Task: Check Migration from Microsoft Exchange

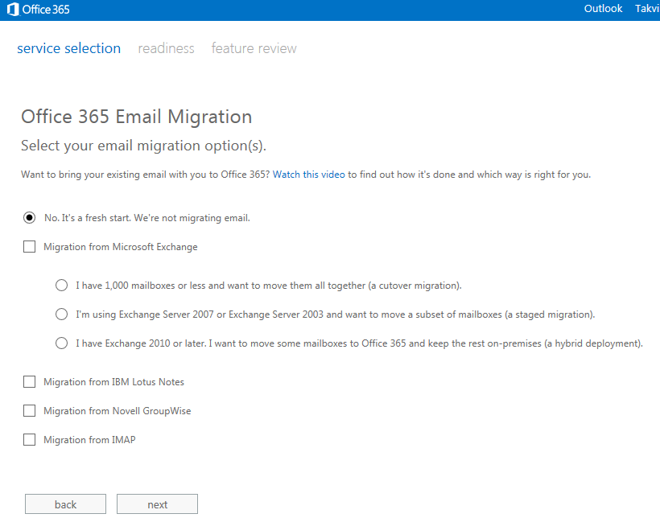Action: click(x=29, y=247)
